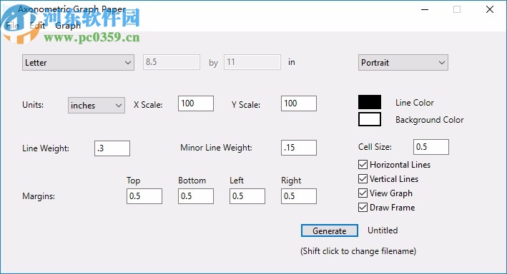
Task: Click the Y Scale input field
Action: pos(298,103)
